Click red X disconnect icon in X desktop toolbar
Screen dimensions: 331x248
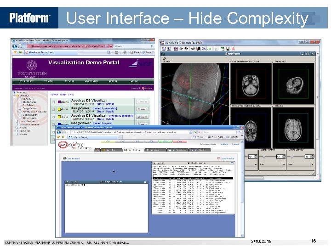pyautogui.click(x=233, y=49)
